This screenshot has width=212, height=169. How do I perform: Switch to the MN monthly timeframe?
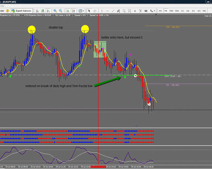pyautogui.click(x=204, y=11)
